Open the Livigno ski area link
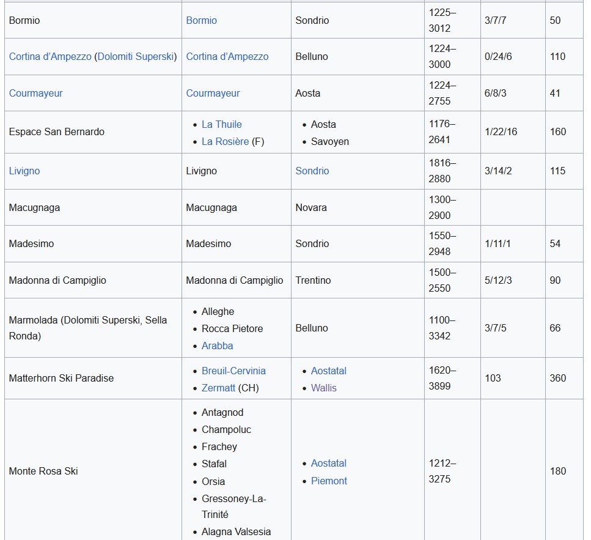 pyautogui.click(x=24, y=171)
